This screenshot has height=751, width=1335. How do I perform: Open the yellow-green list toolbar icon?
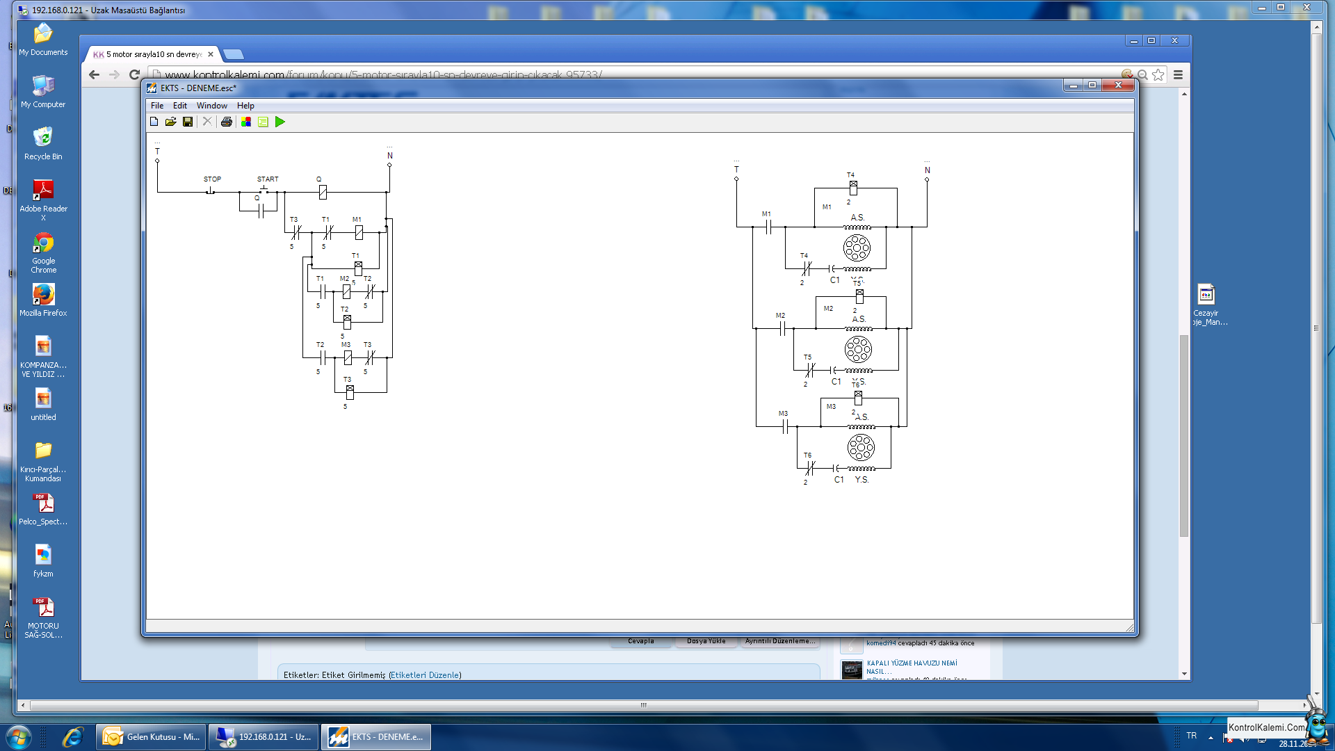coord(263,122)
